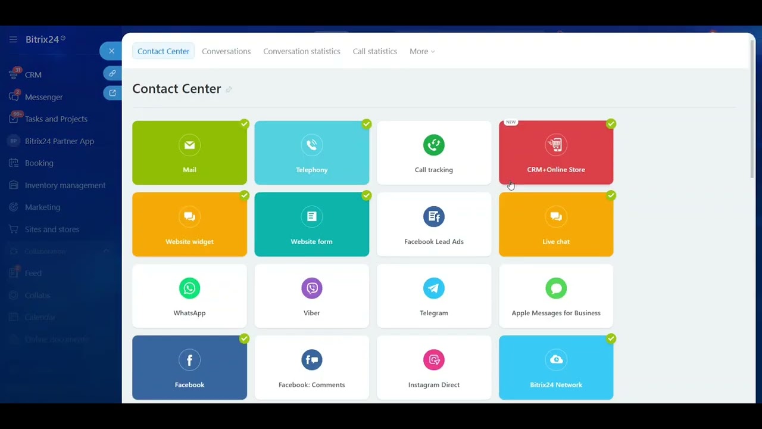762x429 pixels.
Task: Click the hamburger menu icon beside Bitrix24
Action: pyautogui.click(x=13, y=39)
